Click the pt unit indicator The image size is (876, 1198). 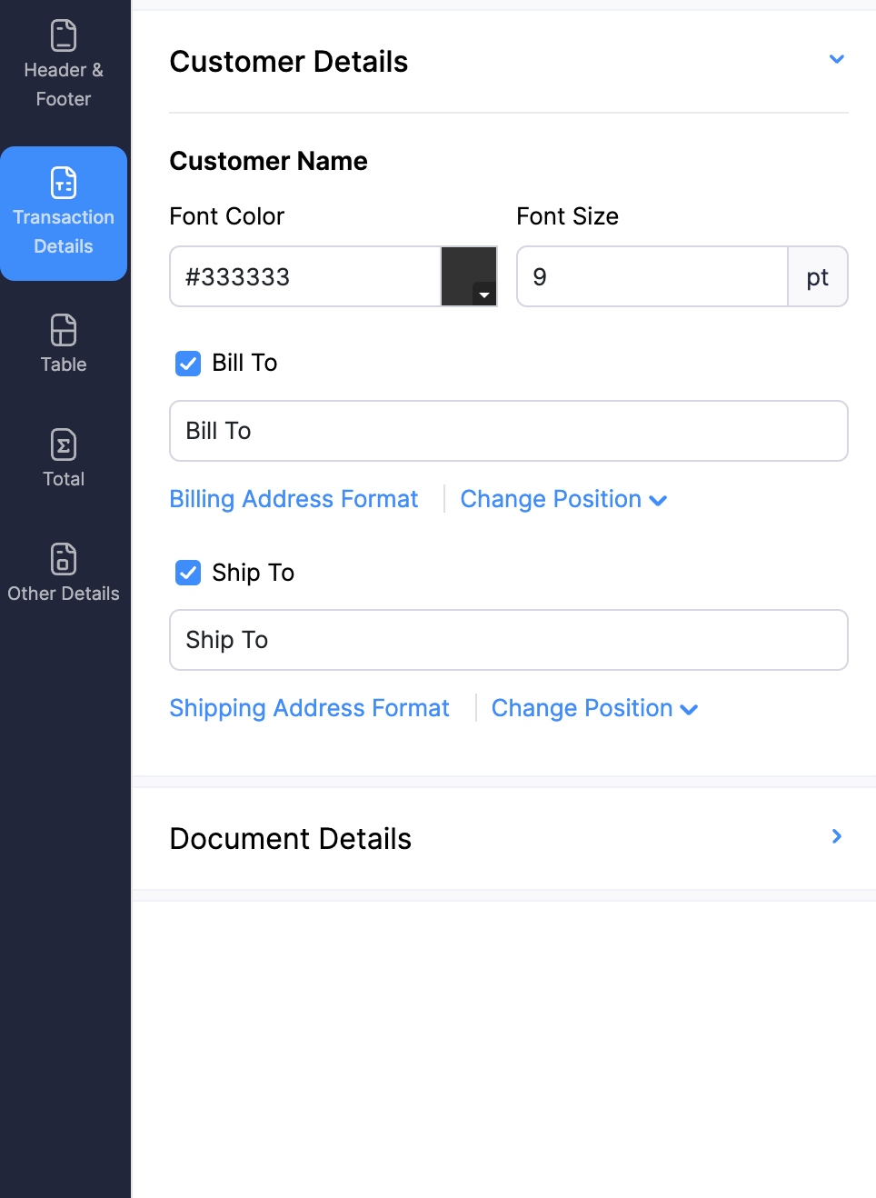click(816, 276)
